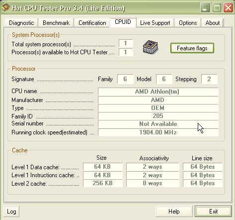This screenshot has height=220, width=235.
Task: Click the Level 1 Data cache size 64 KB
Action: (x=103, y=167)
